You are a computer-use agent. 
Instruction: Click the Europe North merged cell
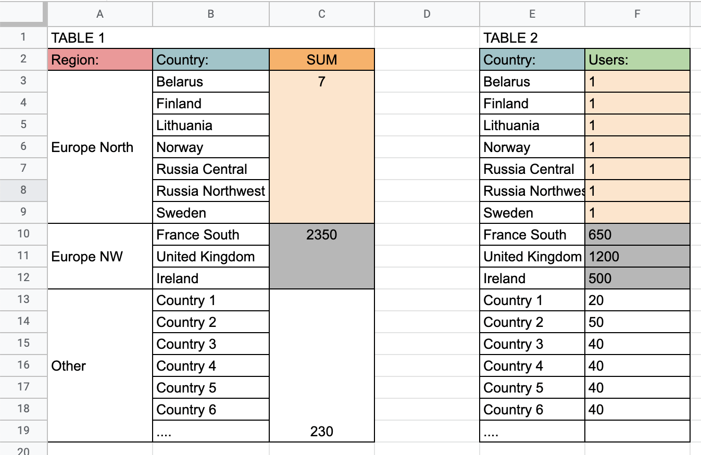100,147
